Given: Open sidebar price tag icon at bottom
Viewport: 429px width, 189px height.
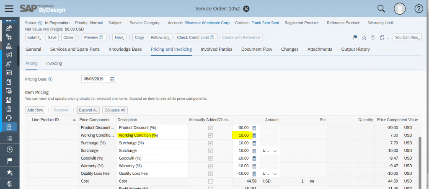Looking at the screenshot, I should (x=9, y=184).
